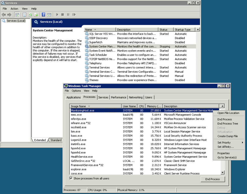Switch to the Performance tab
This screenshot has width=247, height=194.
coord(119,97)
